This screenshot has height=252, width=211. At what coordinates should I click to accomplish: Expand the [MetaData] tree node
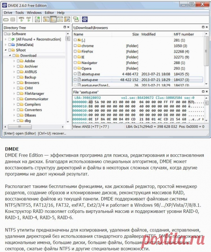point(6,45)
